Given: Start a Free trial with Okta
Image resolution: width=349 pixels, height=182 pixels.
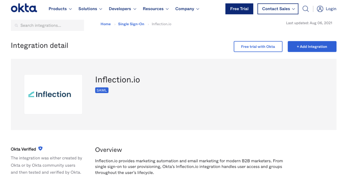Looking at the screenshot, I should pos(258,46).
